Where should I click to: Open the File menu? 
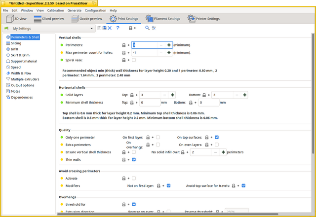pos(5,10)
